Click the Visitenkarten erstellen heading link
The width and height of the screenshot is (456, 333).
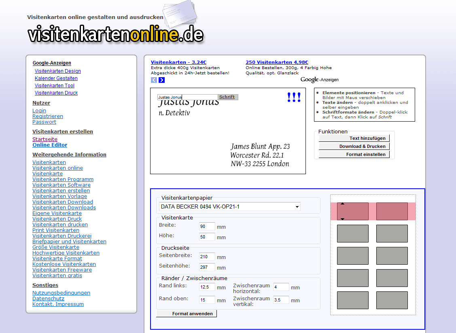coord(63,132)
